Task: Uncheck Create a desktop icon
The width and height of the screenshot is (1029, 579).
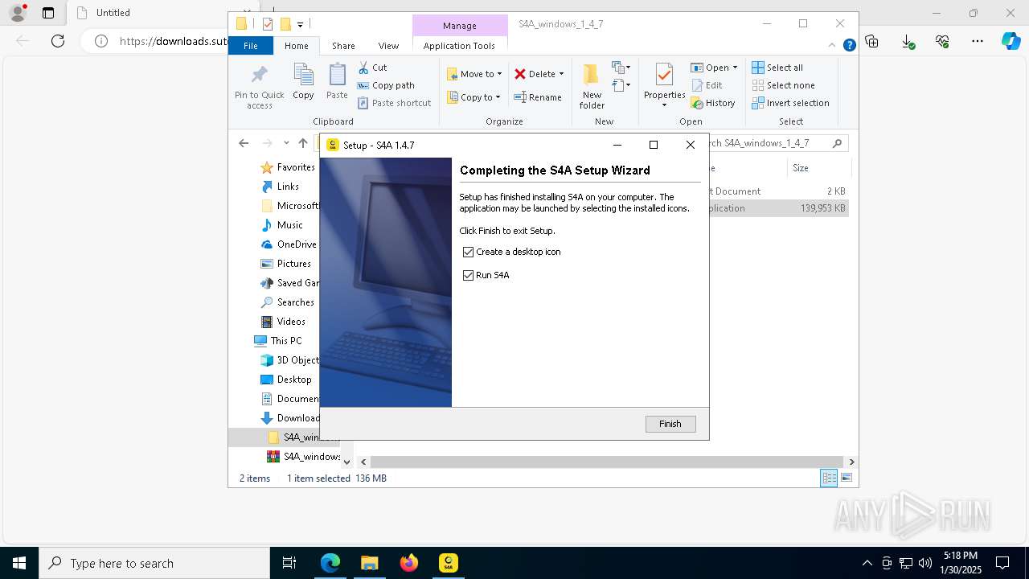Action: [x=468, y=252]
